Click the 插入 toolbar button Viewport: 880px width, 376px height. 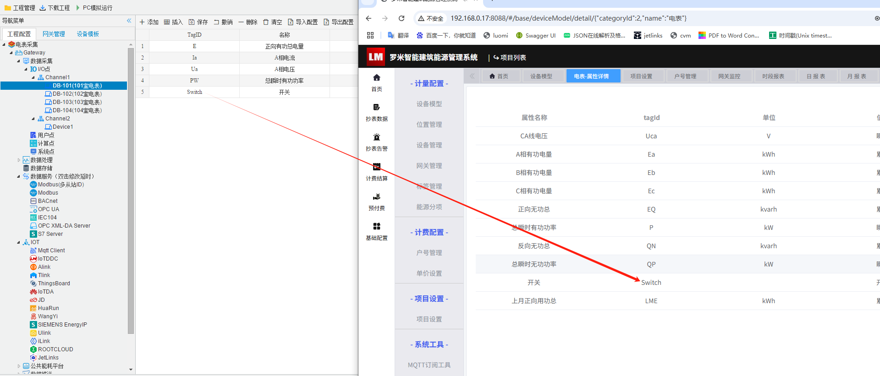[x=173, y=22]
